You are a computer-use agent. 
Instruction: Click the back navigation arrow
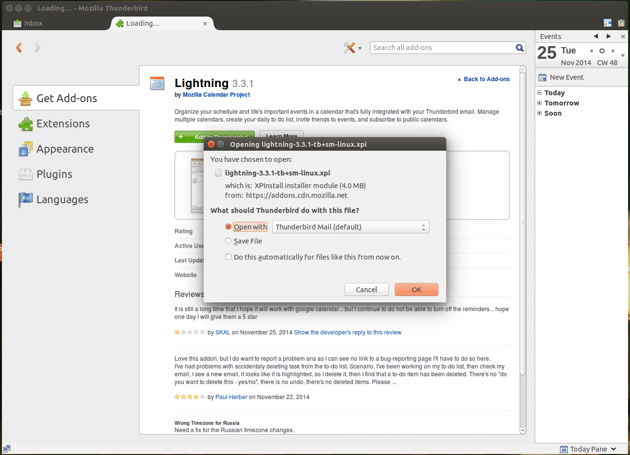19,48
